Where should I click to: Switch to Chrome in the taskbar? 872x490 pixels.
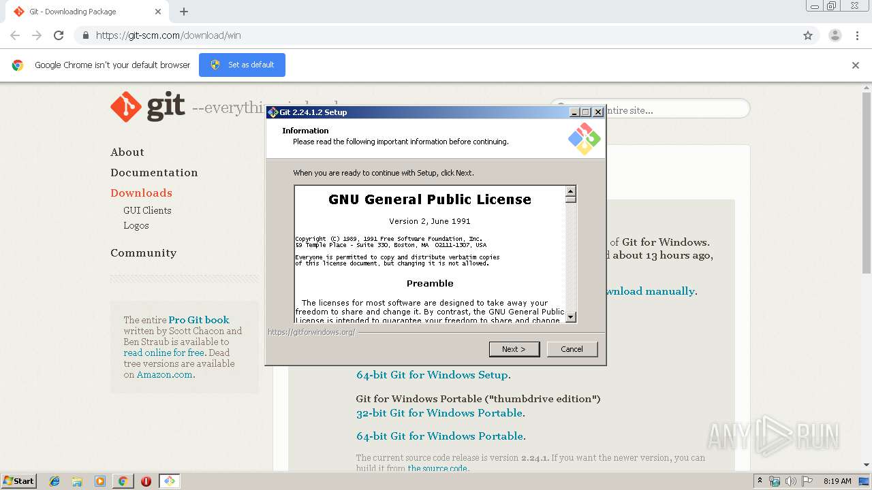pyautogui.click(x=123, y=481)
